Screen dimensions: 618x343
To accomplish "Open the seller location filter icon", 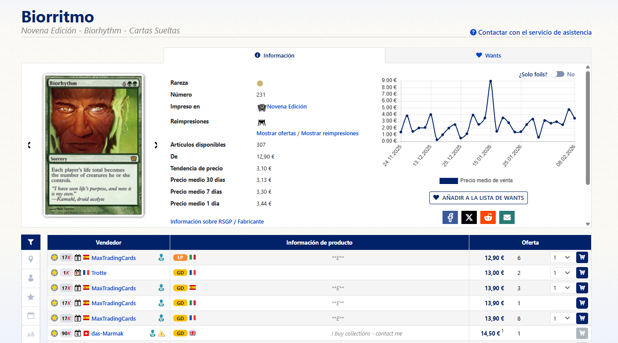I will point(31,259).
